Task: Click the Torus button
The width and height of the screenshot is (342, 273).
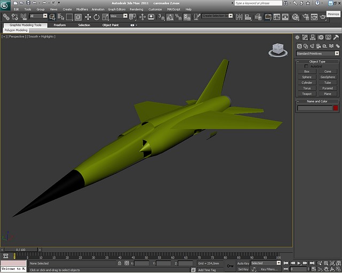Action: tap(307, 88)
